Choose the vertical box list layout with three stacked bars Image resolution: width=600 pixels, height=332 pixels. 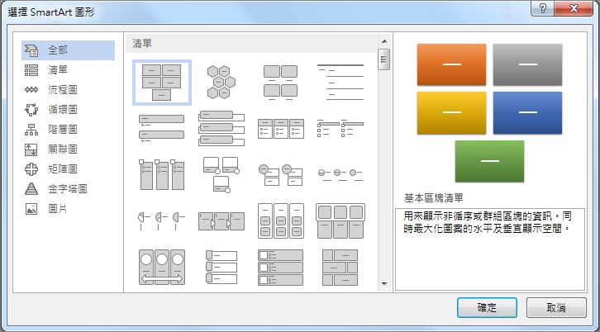coord(221,129)
